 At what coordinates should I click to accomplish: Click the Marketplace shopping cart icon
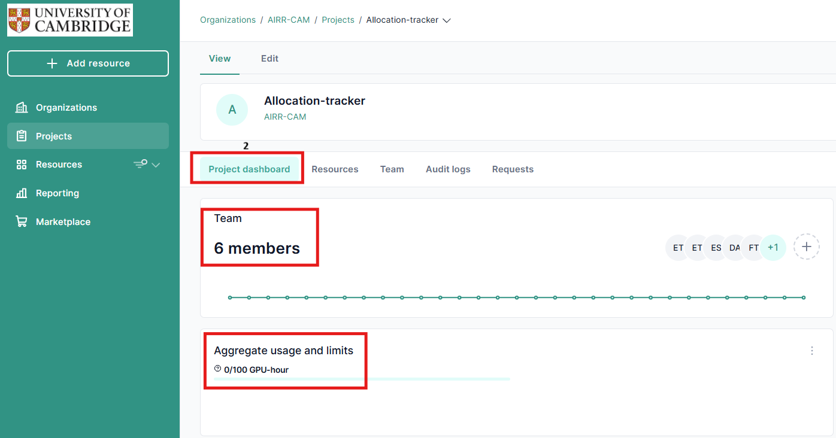pos(22,222)
